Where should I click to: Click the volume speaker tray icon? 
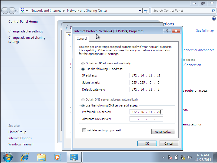pyautogui.click(x=189, y=158)
